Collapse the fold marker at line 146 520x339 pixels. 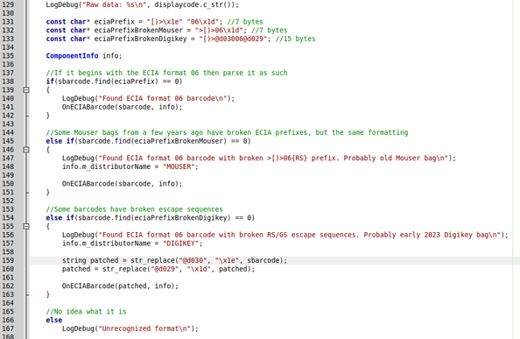(26, 150)
